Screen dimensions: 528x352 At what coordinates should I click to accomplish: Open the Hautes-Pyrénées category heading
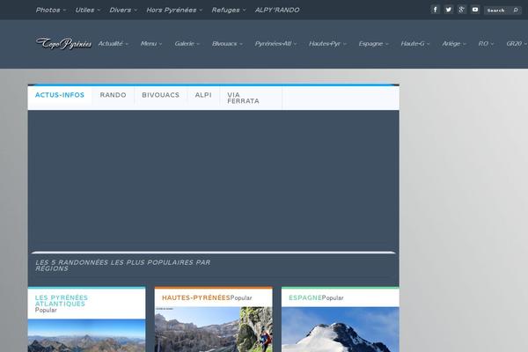pos(195,297)
